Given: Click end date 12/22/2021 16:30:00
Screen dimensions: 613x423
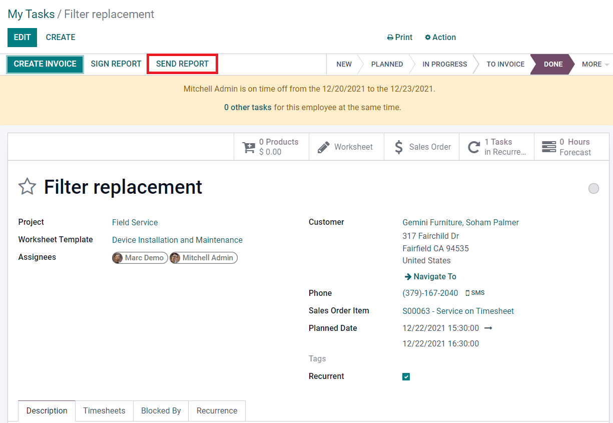Looking at the screenshot, I should pyautogui.click(x=440, y=344).
